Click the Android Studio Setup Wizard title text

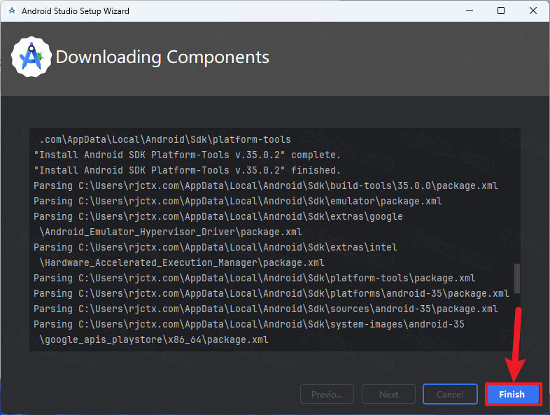tap(76, 11)
